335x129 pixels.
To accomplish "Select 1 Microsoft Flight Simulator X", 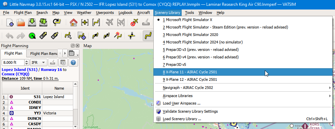I will pyautogui.click(x=243, y=20).
